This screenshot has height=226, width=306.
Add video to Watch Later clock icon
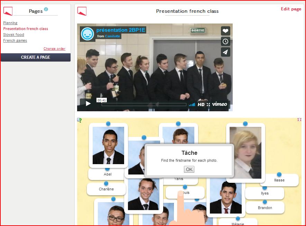click(225, 41)
